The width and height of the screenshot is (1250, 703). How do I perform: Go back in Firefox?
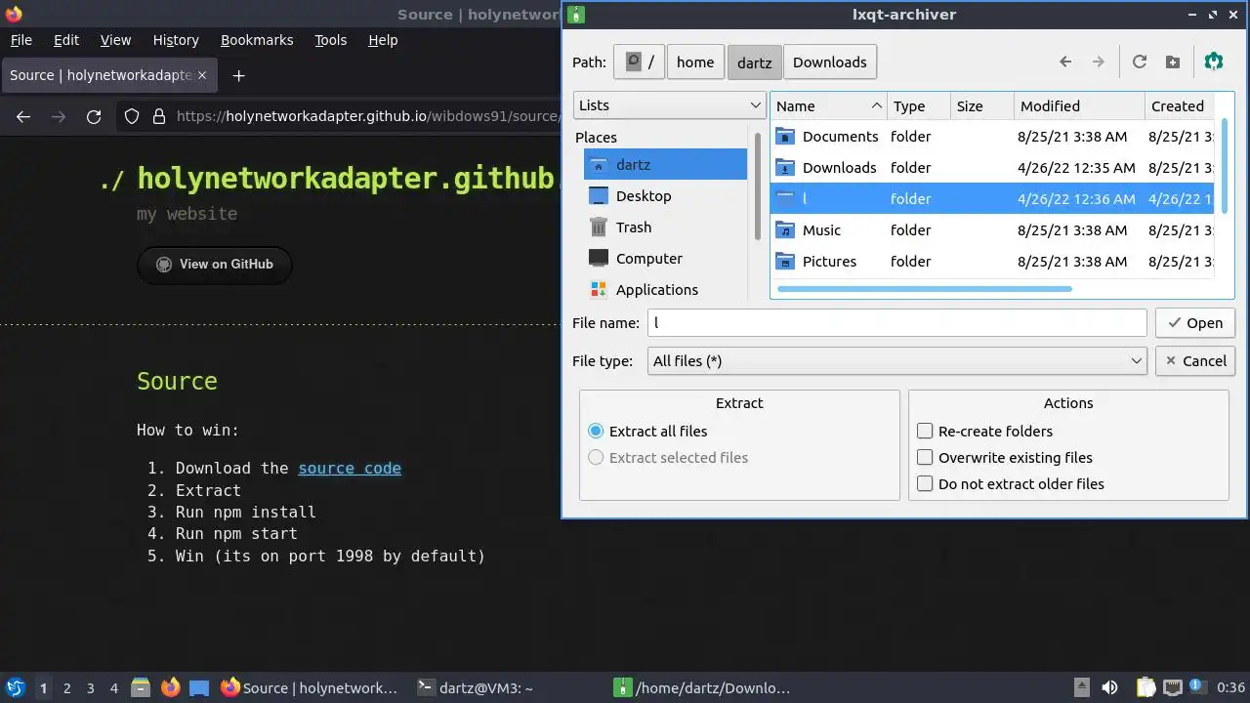click(x=23, y=116)
